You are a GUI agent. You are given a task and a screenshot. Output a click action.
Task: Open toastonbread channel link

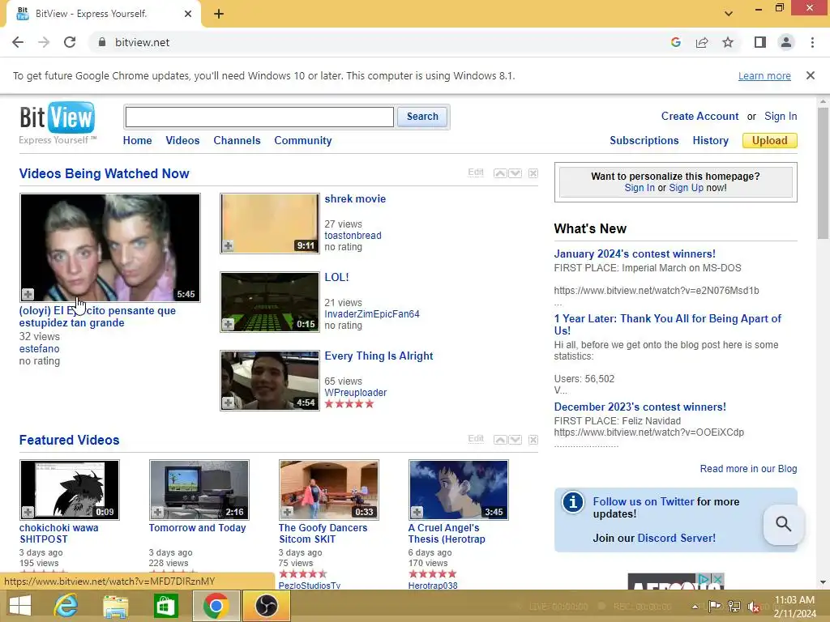click(x=353, y=236)
